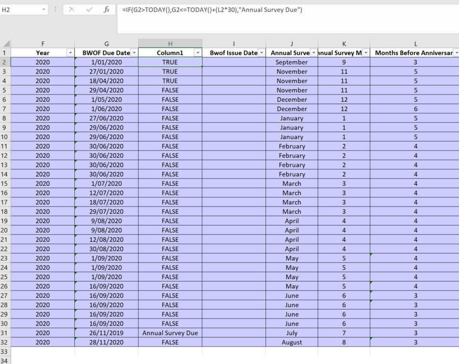Open the Bwof Issue Date filter dropdown
The height and width of the screenshot is (364, 459).
(x=262, y=53)
